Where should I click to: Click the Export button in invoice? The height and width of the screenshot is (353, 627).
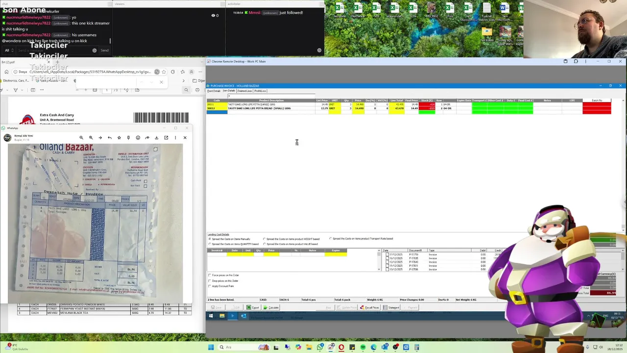tap(253, 307)
